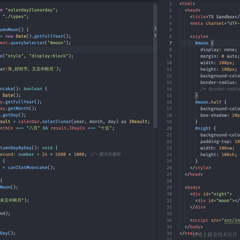
Task: Click the opening <body> tag
Action: coord(193,187)
